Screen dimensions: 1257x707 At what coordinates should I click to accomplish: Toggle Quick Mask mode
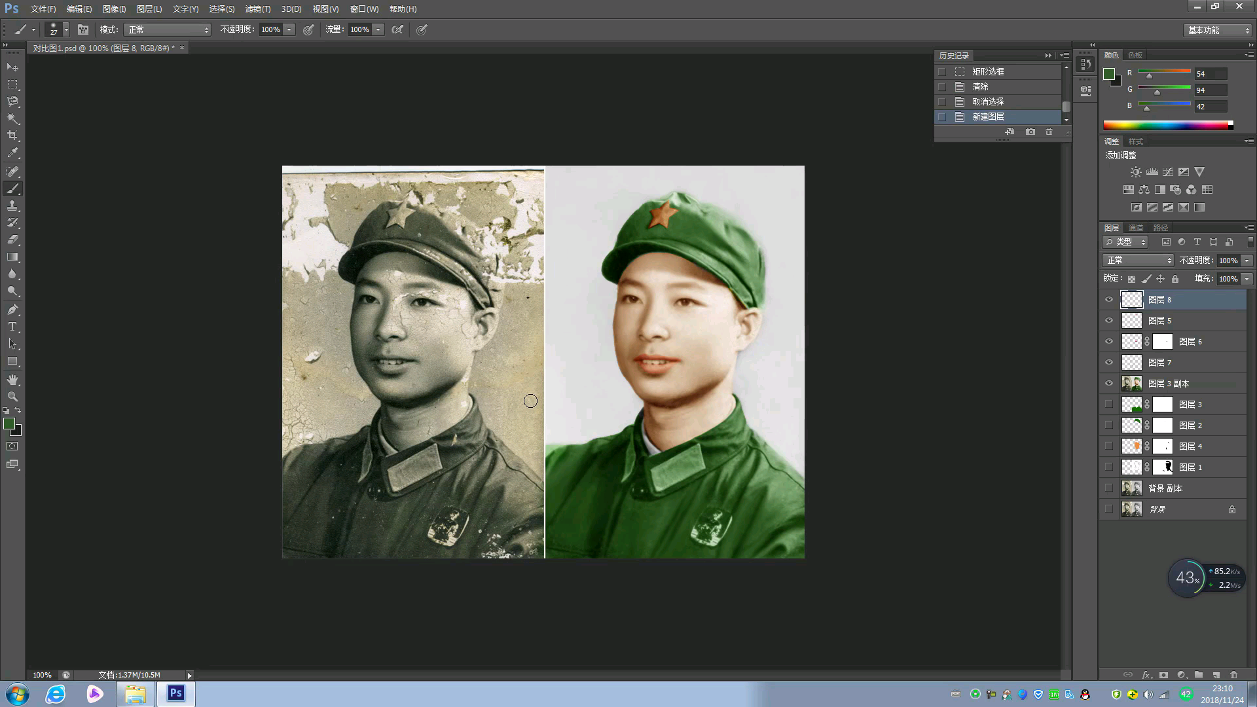coord(12,446)
